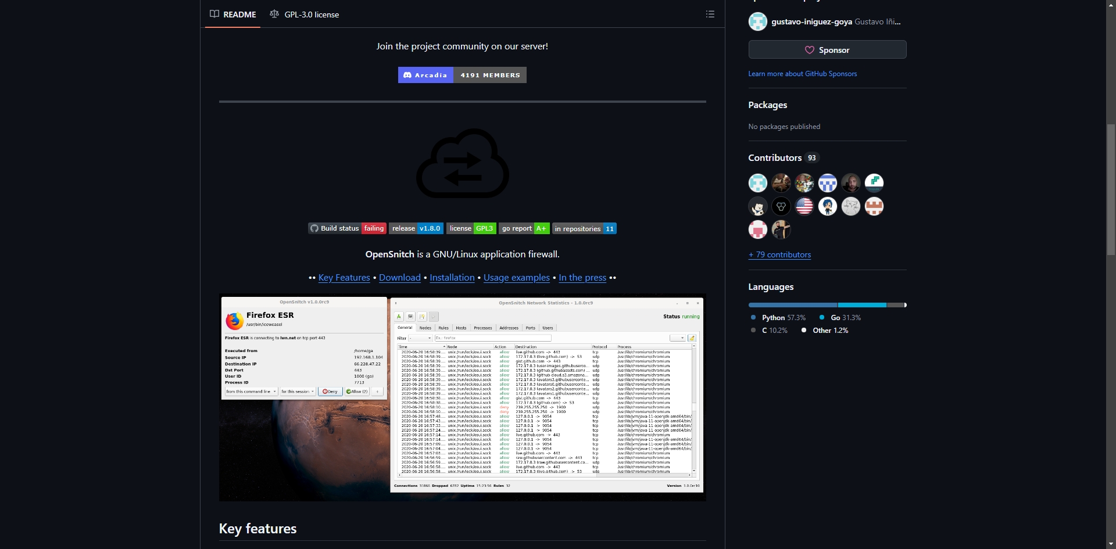The image size is (1116, 549).
Task: Click the brown-toned photo contributor avatar
Action: (781, 183)
